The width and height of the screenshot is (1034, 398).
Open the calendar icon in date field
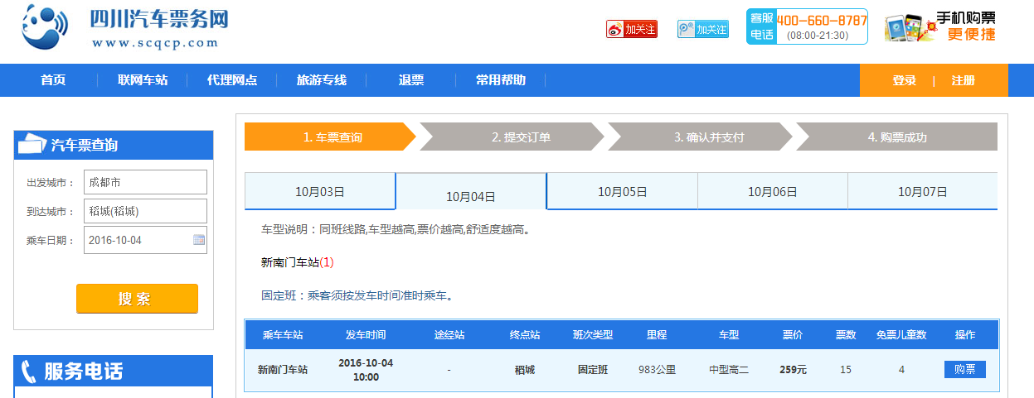pyautogui.click(x=199, y=240)
